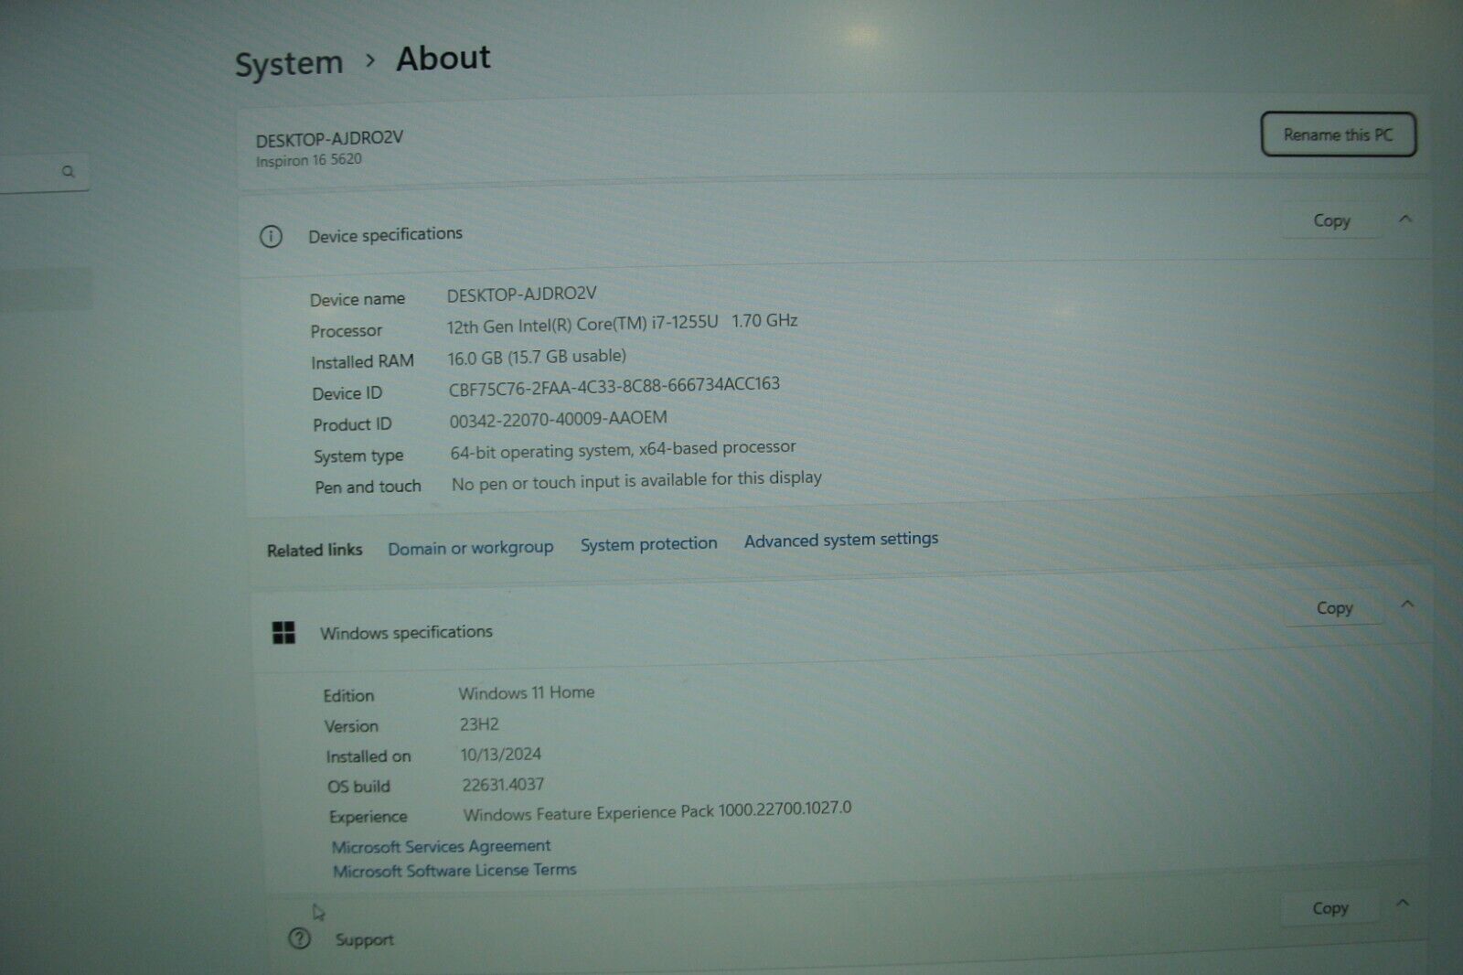Screen dimensions: 1463x975
Task: Collapse the Device specifications section
Action: (1405, 219)
